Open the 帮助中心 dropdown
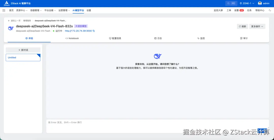The width and height of the screenshot is (274, 140). click(x=260, y=10)
